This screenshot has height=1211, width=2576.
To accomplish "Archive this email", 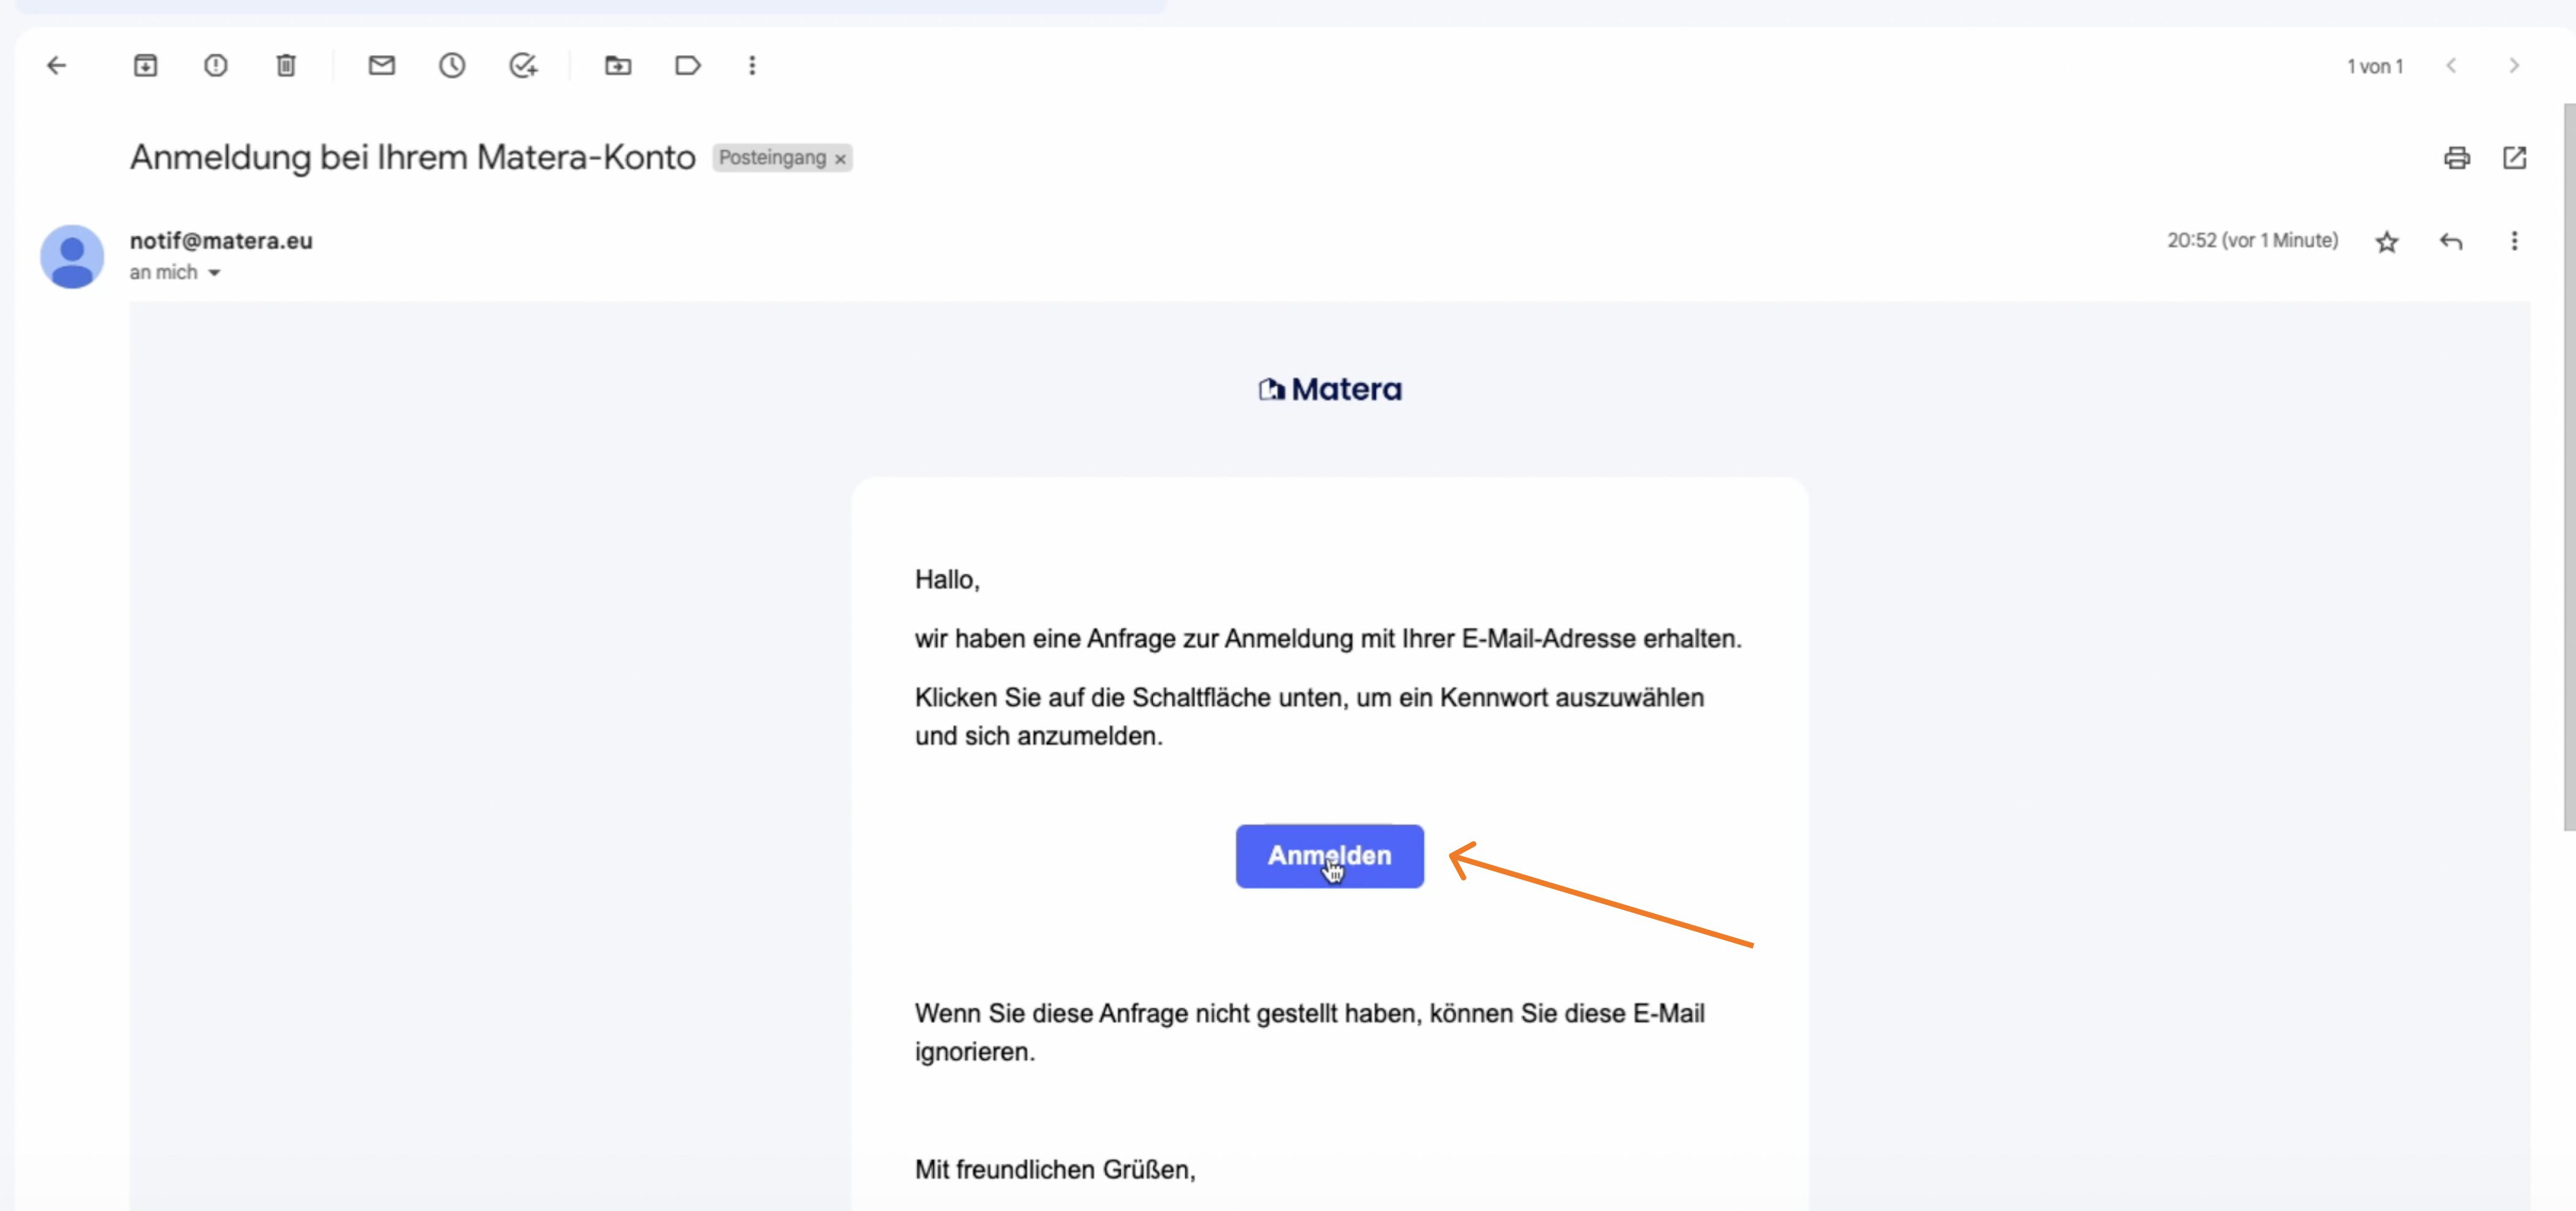I will coord(146,66).
